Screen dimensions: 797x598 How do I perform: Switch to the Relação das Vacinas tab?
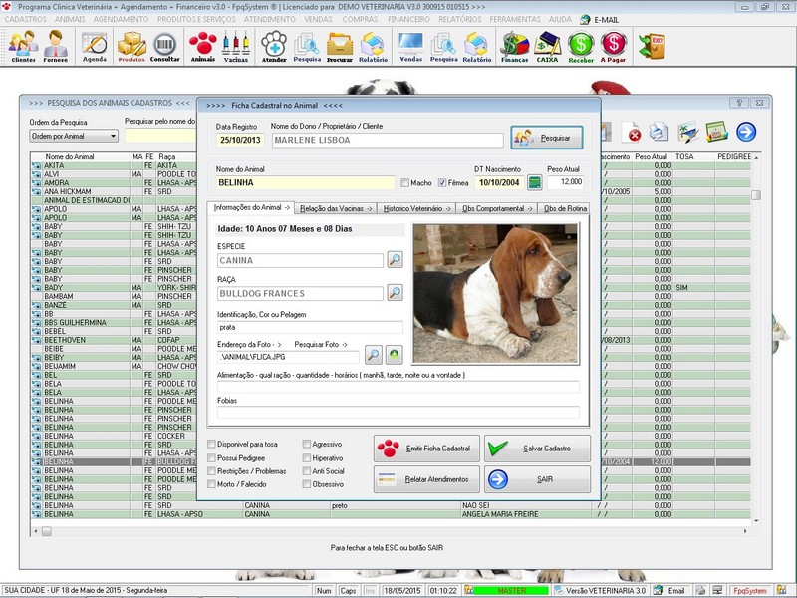(336, 208)
